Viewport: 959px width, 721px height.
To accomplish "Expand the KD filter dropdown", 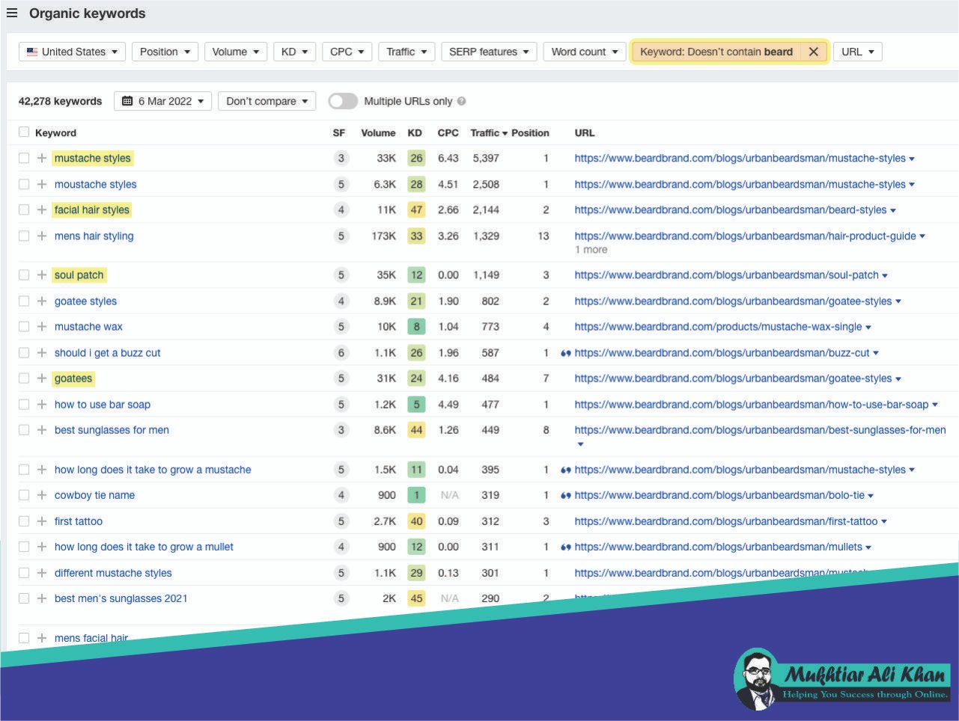I will tap(294, 51).
